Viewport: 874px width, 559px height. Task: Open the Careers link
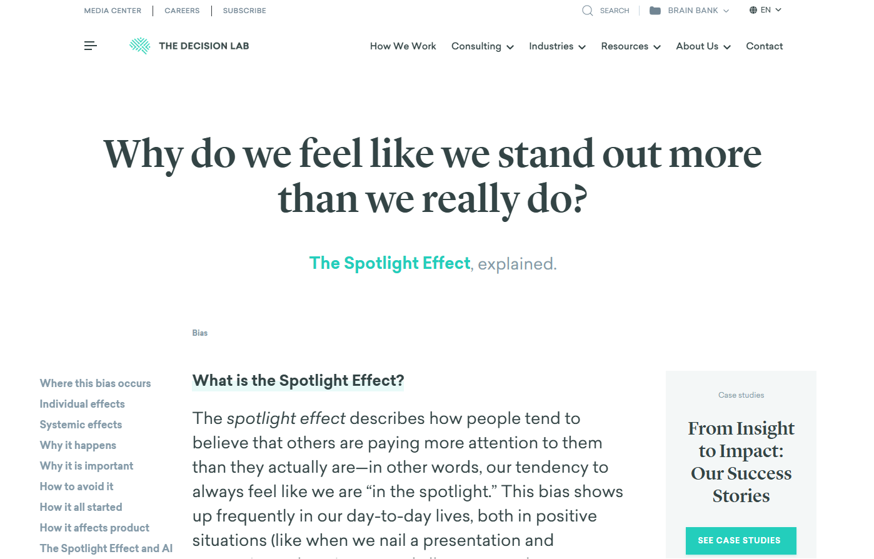[182, 11]
